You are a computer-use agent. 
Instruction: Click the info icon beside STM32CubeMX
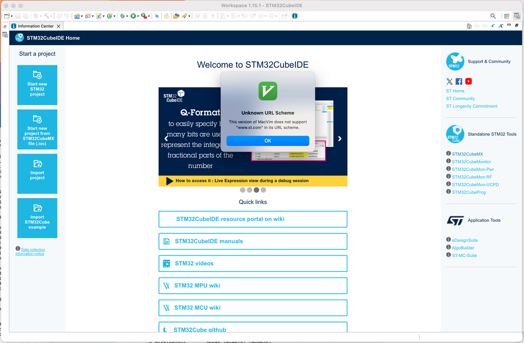pos(448,154)
